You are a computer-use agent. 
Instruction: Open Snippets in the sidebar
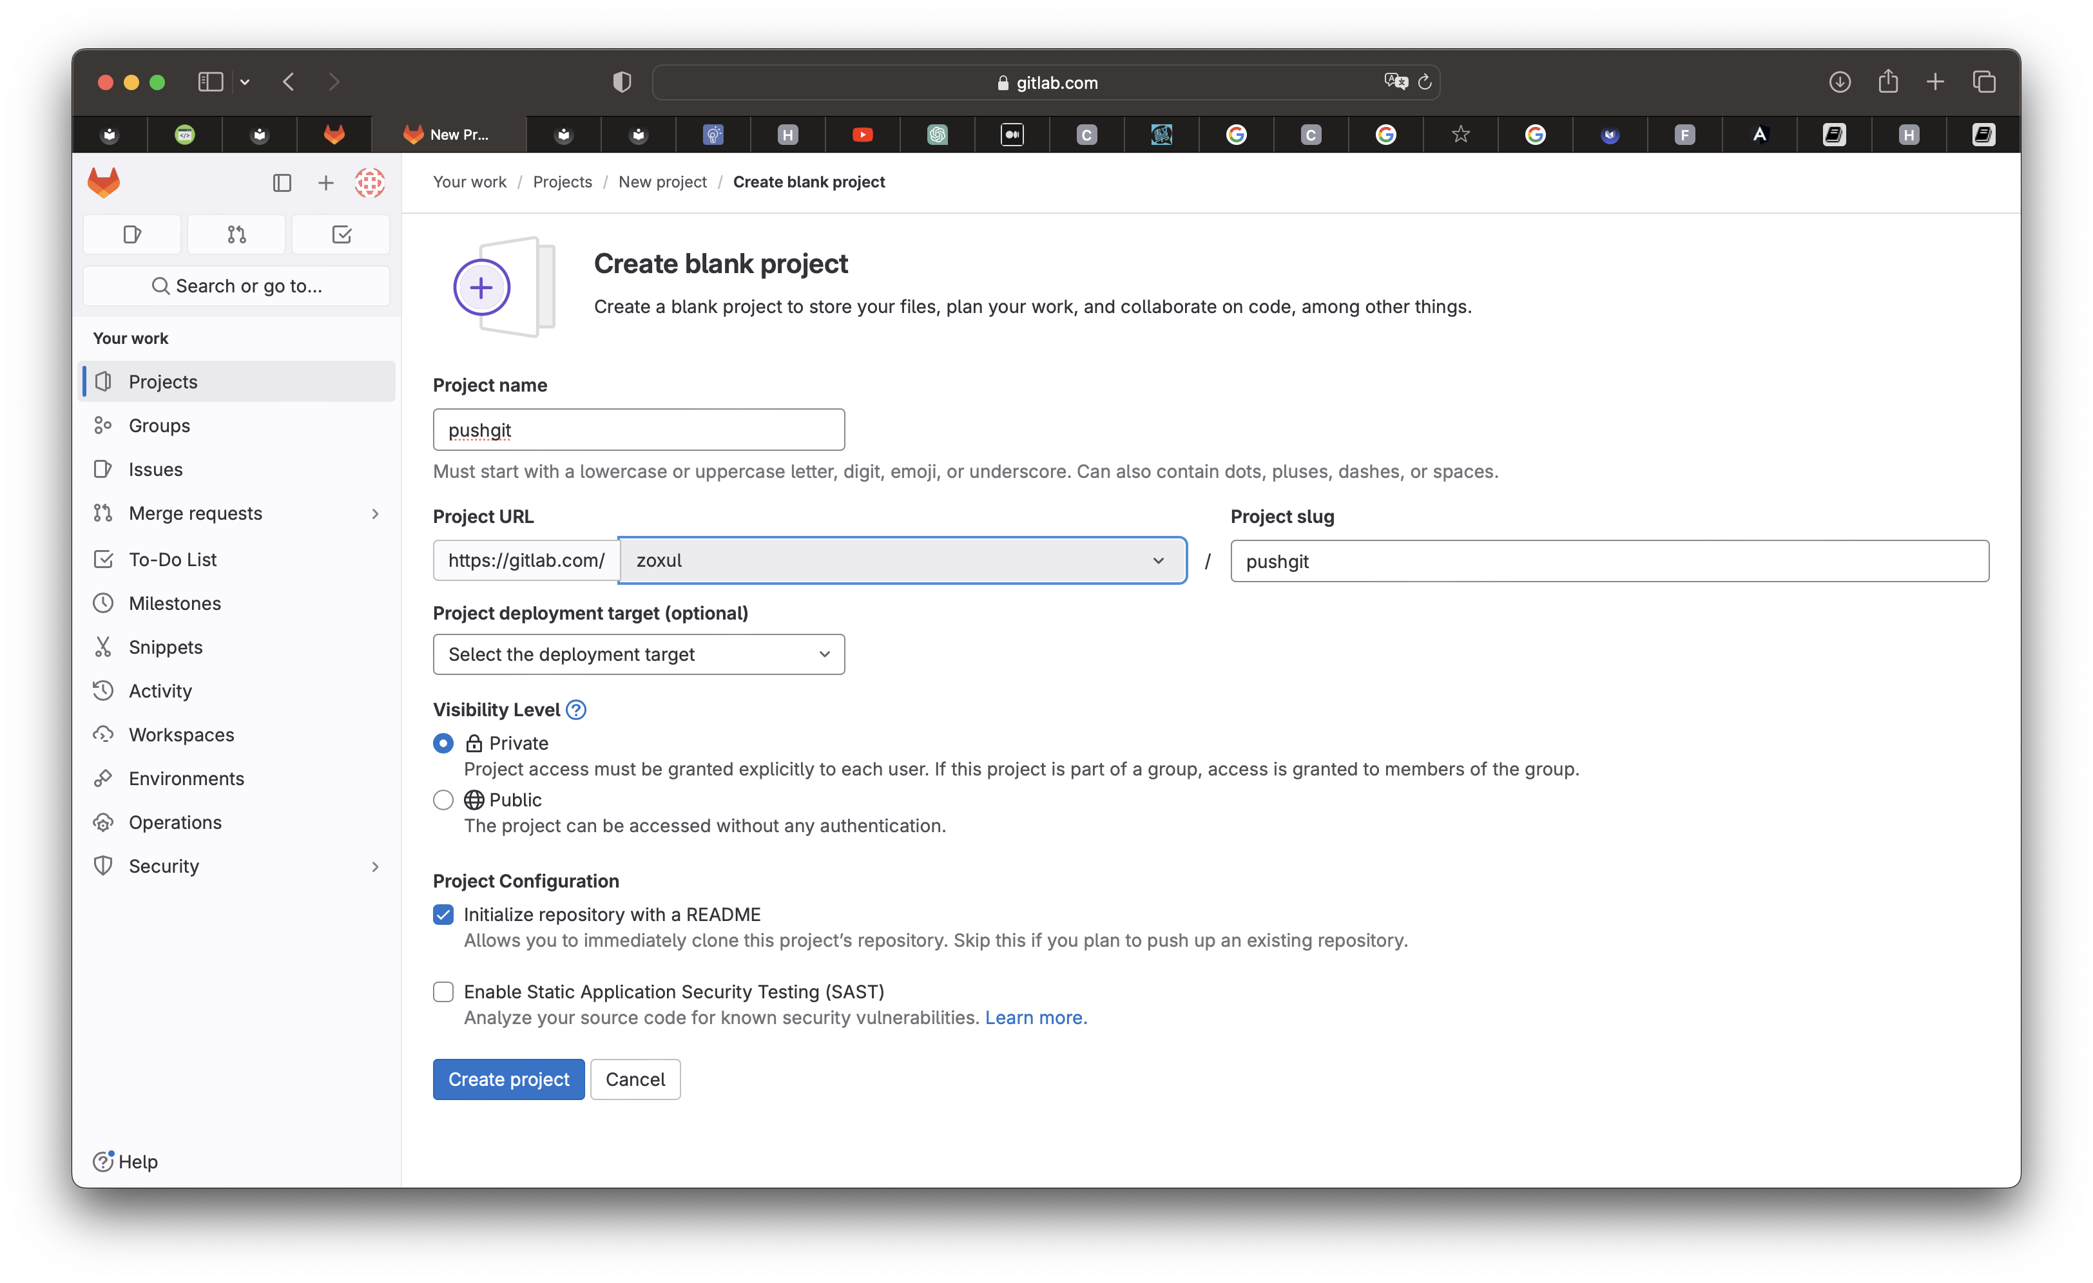point(166,647)
